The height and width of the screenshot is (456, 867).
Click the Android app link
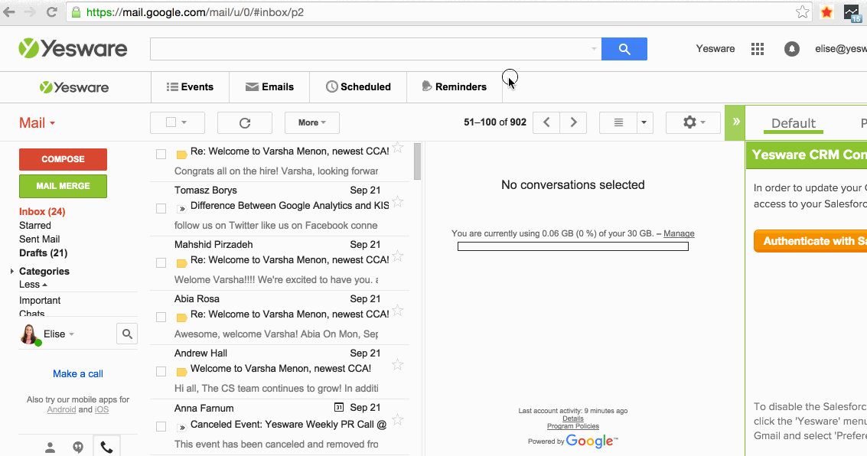[61, 409]
